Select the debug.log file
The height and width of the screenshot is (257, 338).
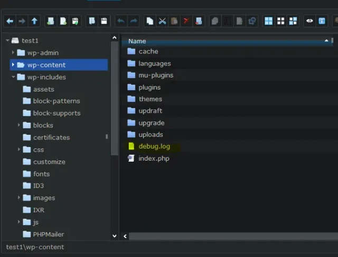[154, 146]
